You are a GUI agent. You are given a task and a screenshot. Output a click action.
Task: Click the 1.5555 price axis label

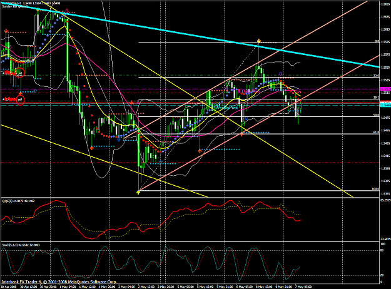385,68
